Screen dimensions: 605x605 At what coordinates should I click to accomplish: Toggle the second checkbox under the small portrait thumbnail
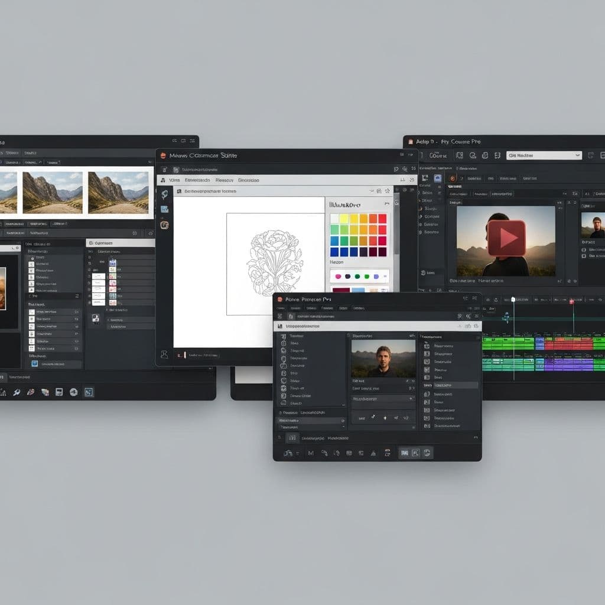[x=583, y=256]
